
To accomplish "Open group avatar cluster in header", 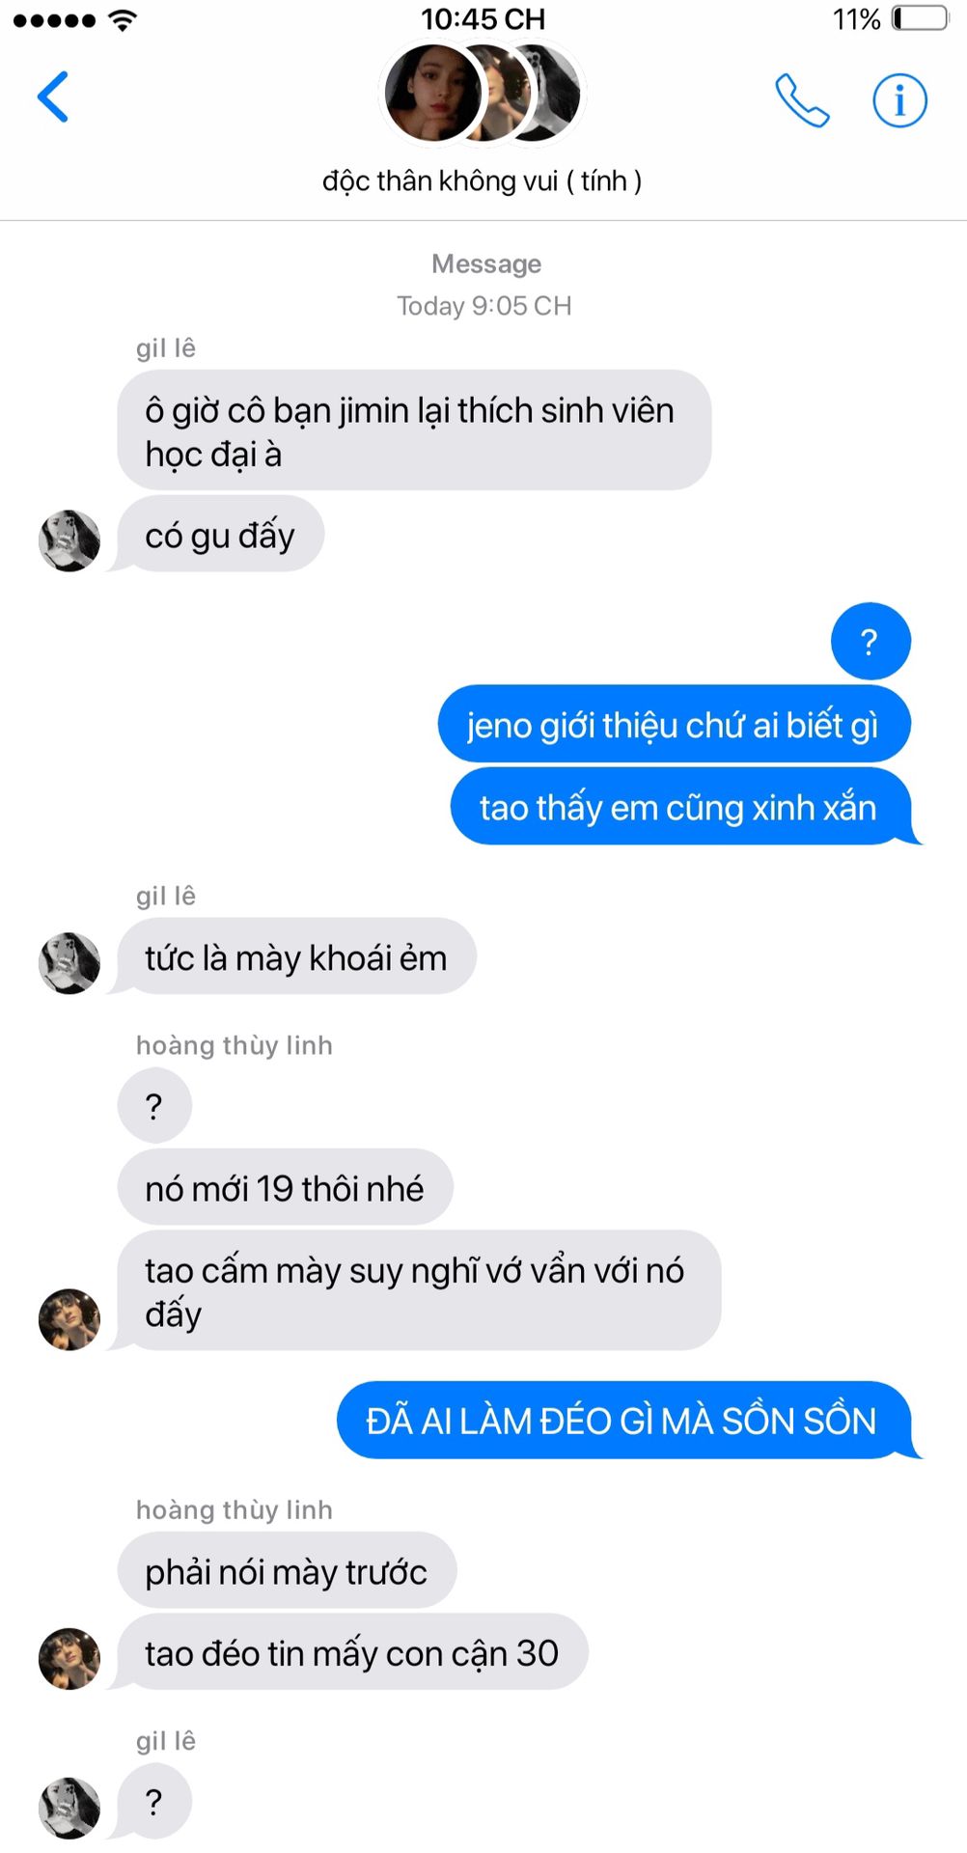I will [x=483, y=94].
